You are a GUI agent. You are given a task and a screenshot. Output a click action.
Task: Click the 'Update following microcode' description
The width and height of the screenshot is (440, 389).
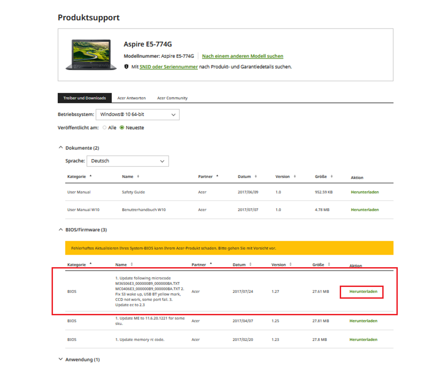[x=150, y=291]
